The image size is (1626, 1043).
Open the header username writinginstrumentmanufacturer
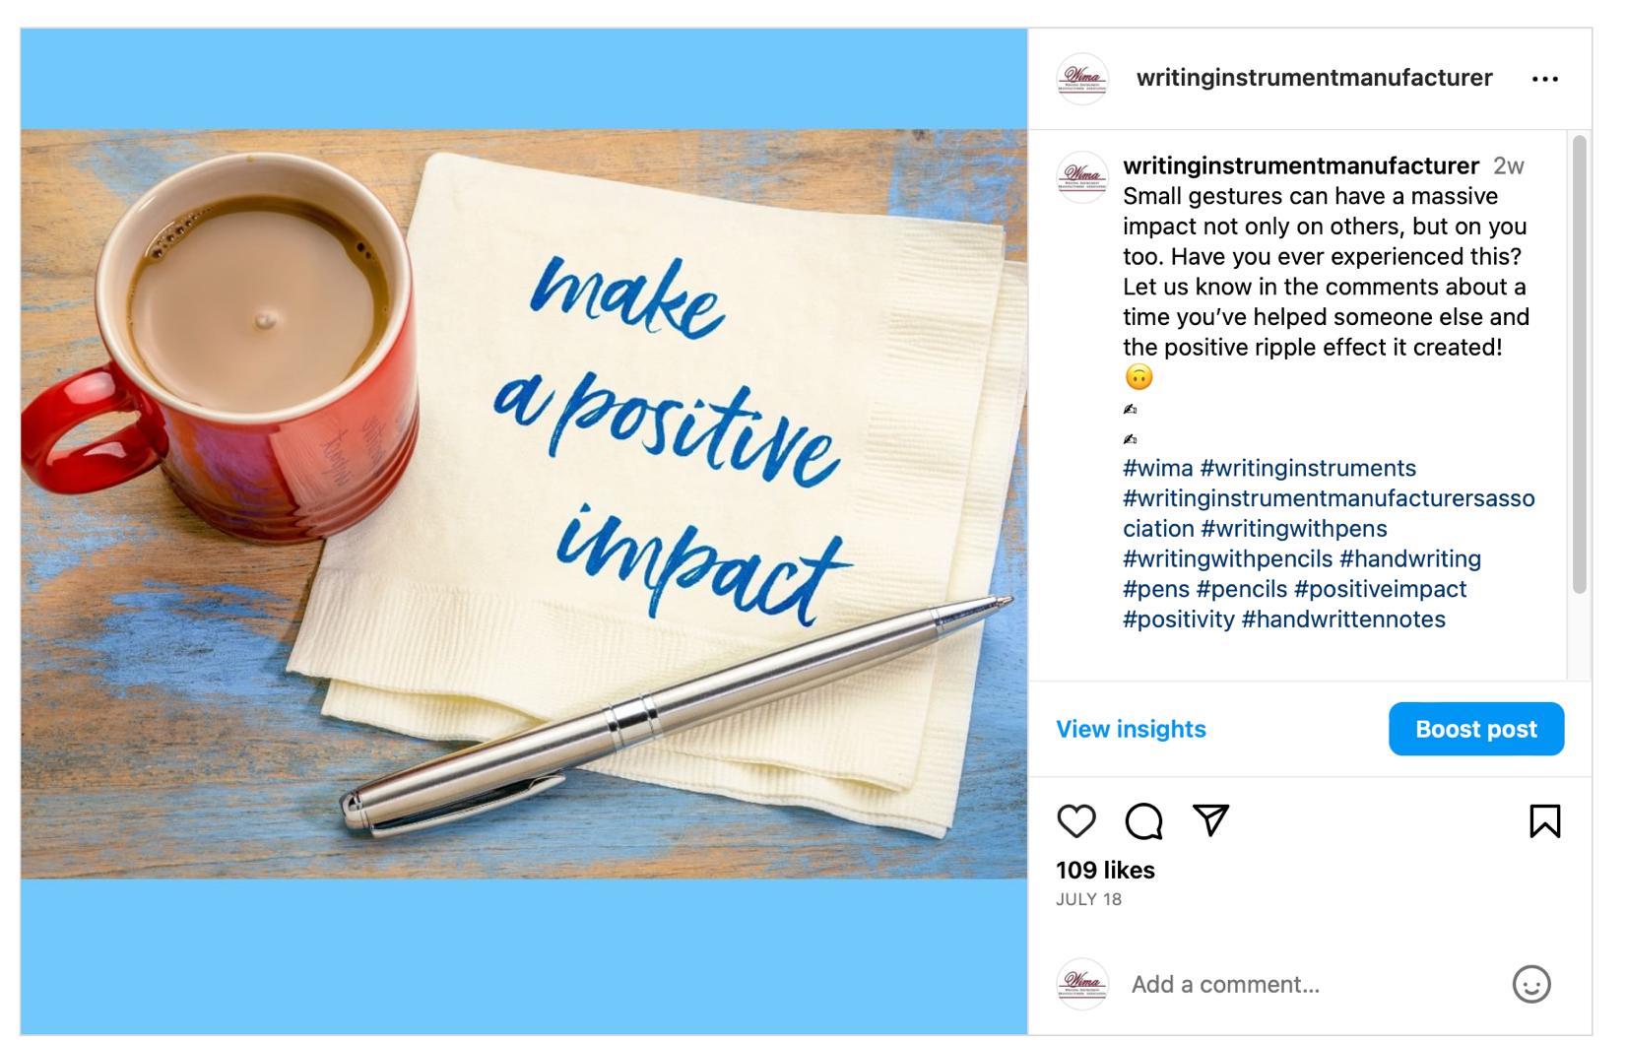click(x=1315, y=78)
